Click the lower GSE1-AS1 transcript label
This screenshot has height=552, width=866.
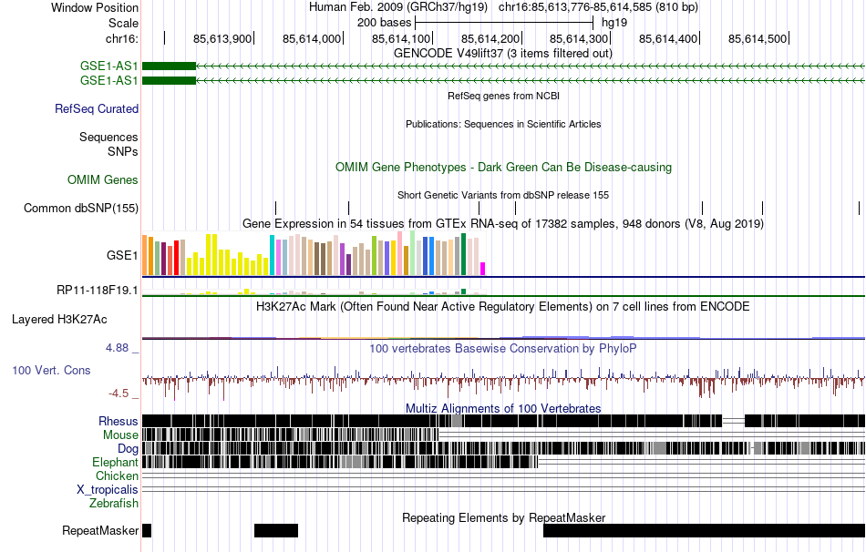108,80
